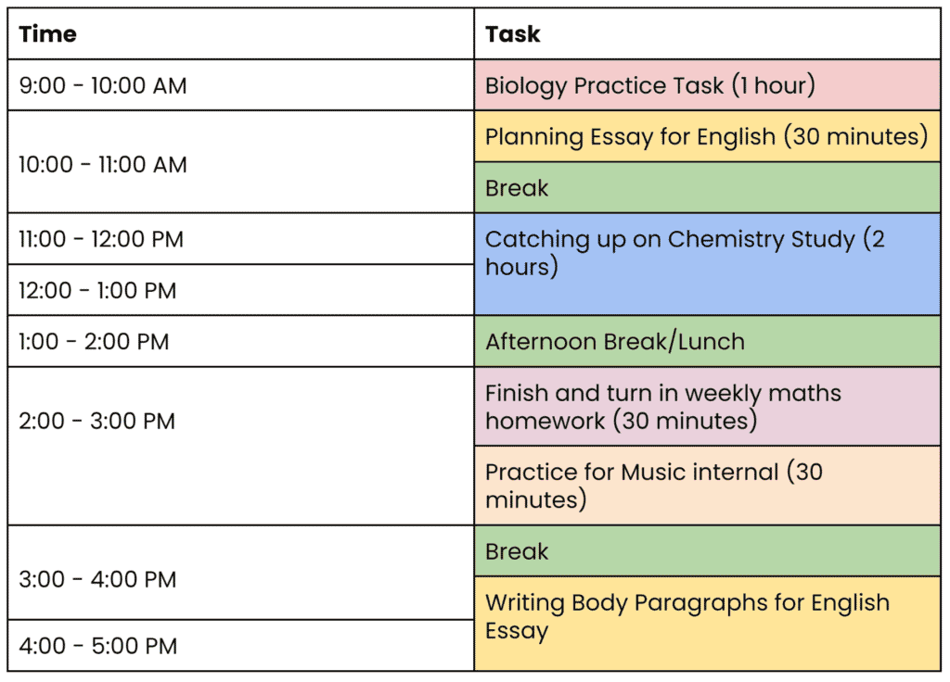Select the weekly maths homework cell

click(x=708, y=407)
